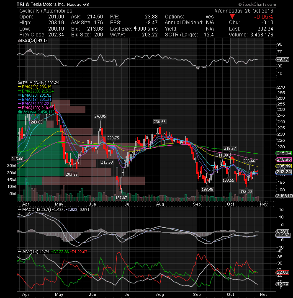
Task: Click the Chg value -0.10
Action: (x=267, y=23)
